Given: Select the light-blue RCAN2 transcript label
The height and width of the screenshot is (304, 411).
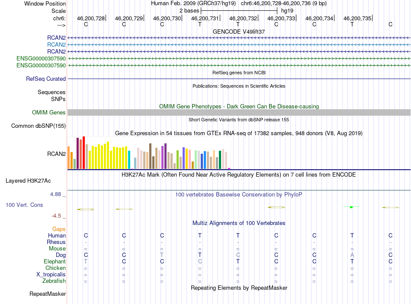Looking at the screenshot, I should [56, 44].
